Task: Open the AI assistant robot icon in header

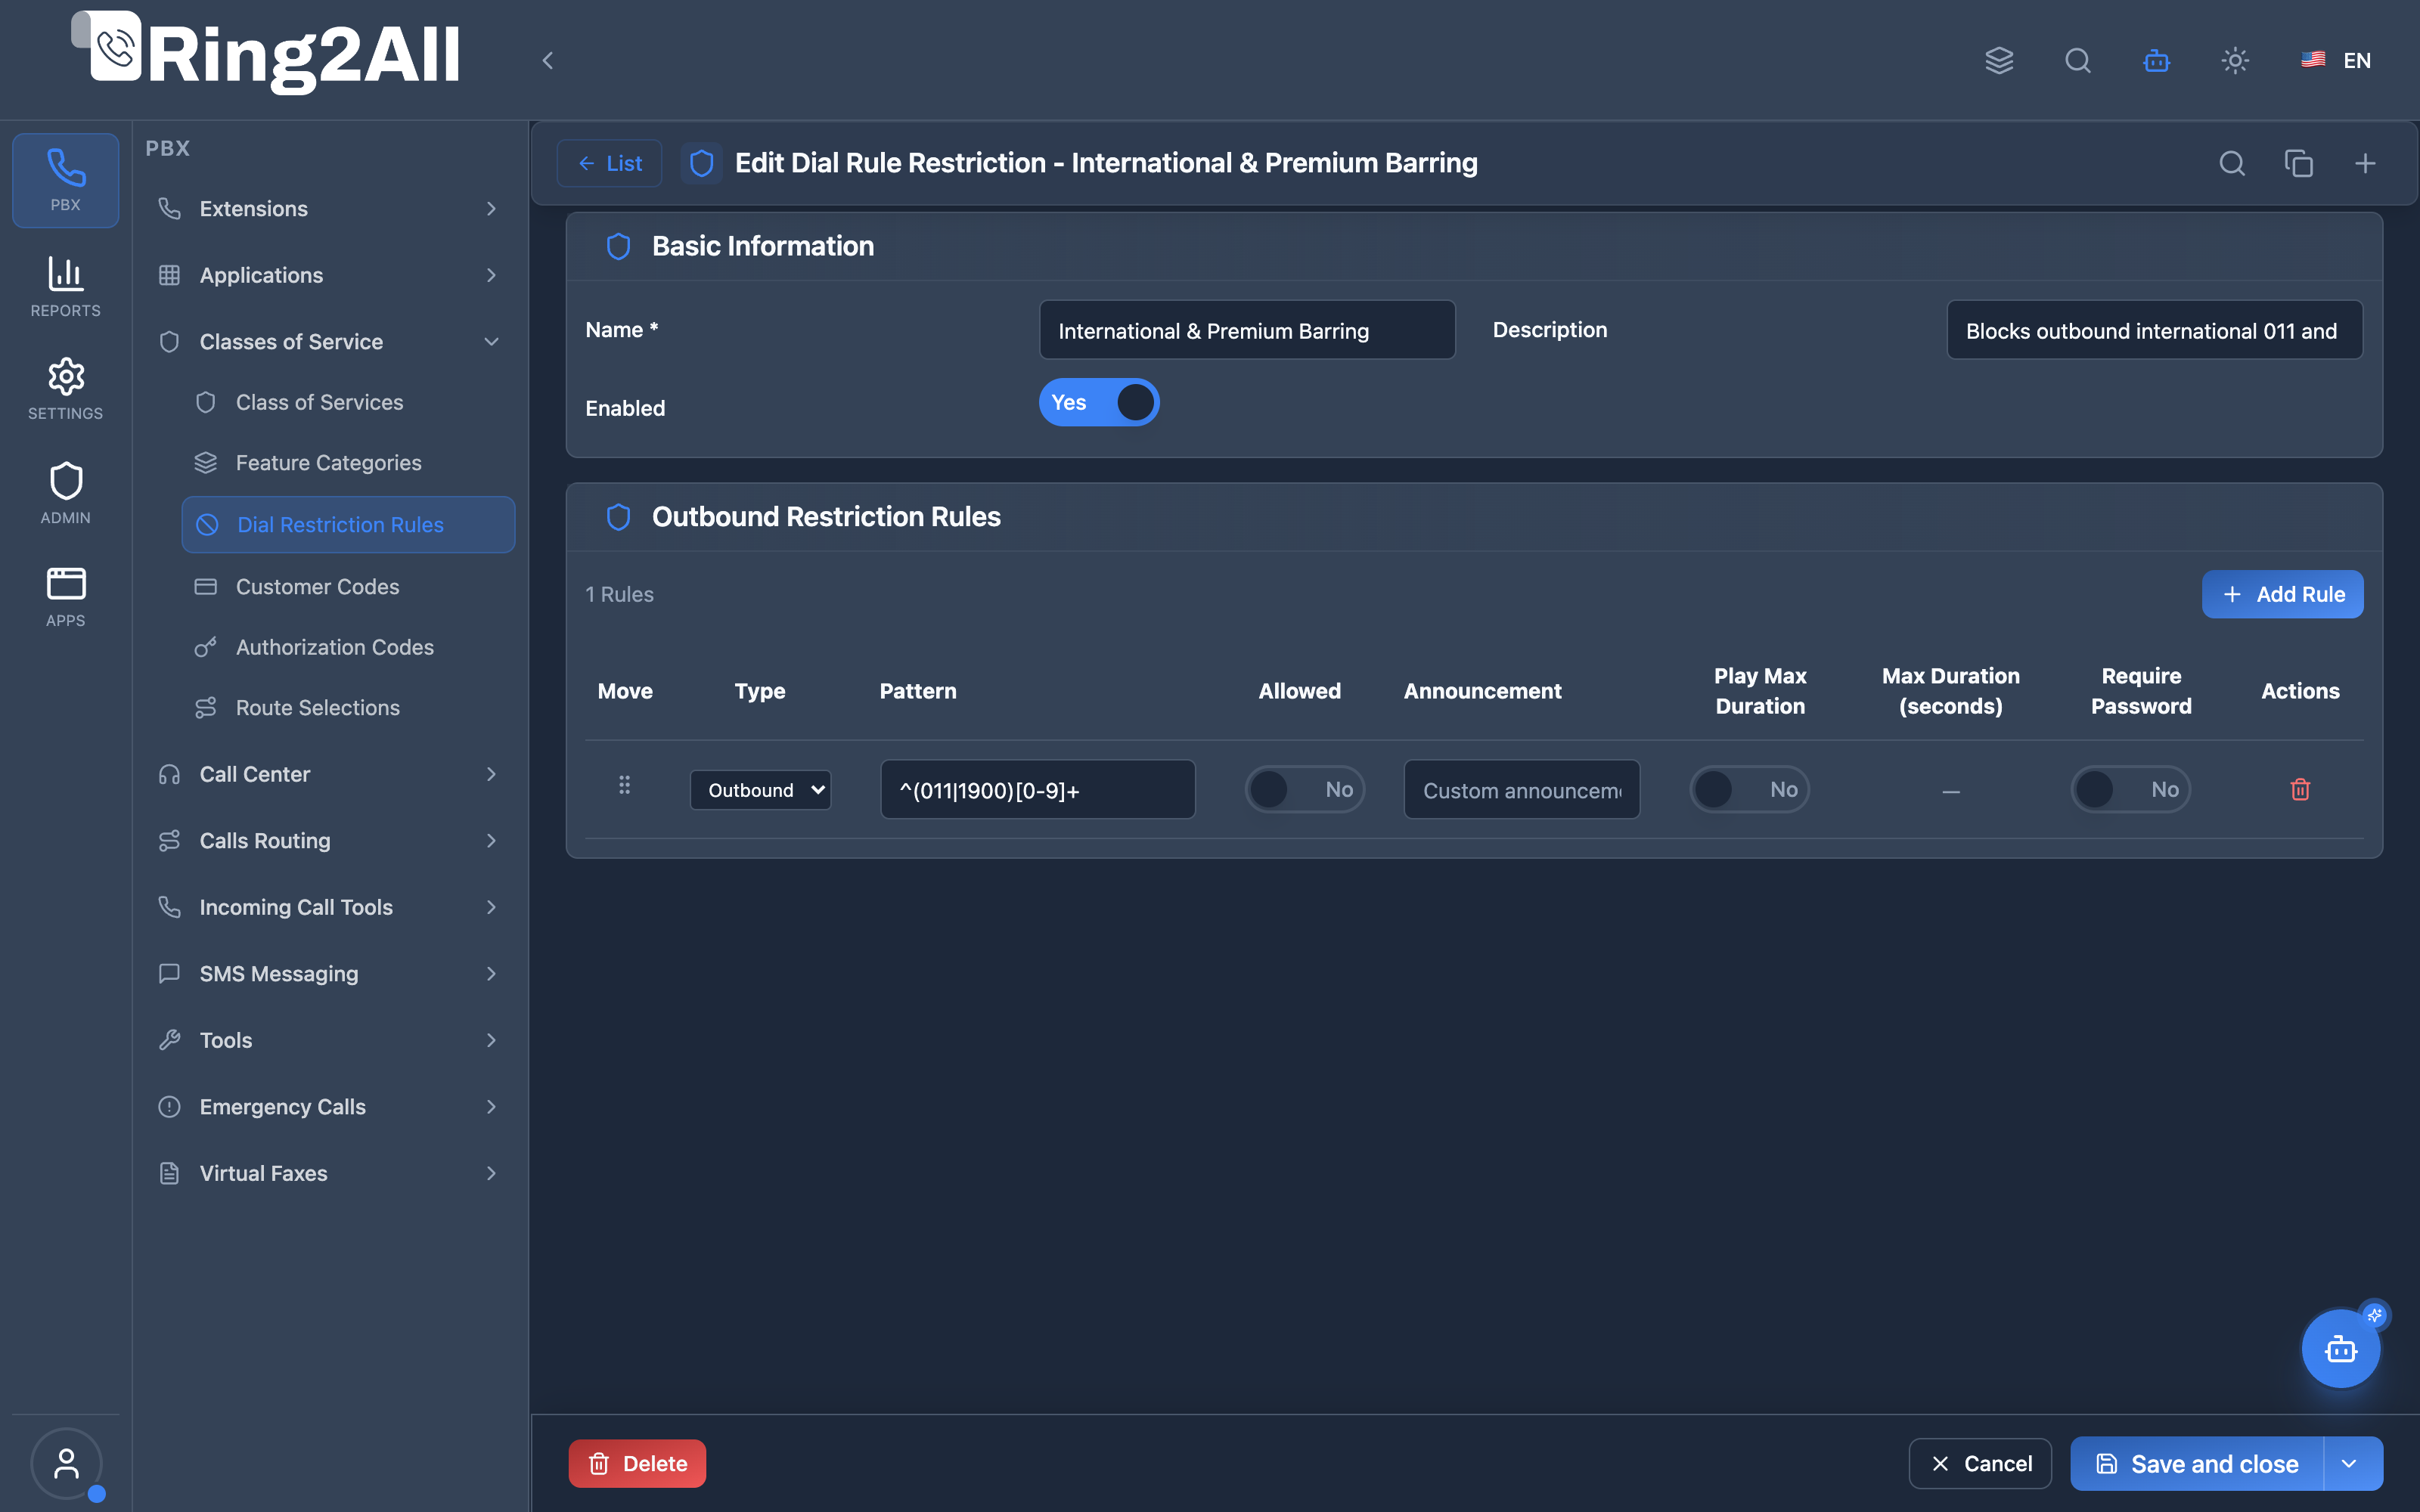Action: (2156, 60)
